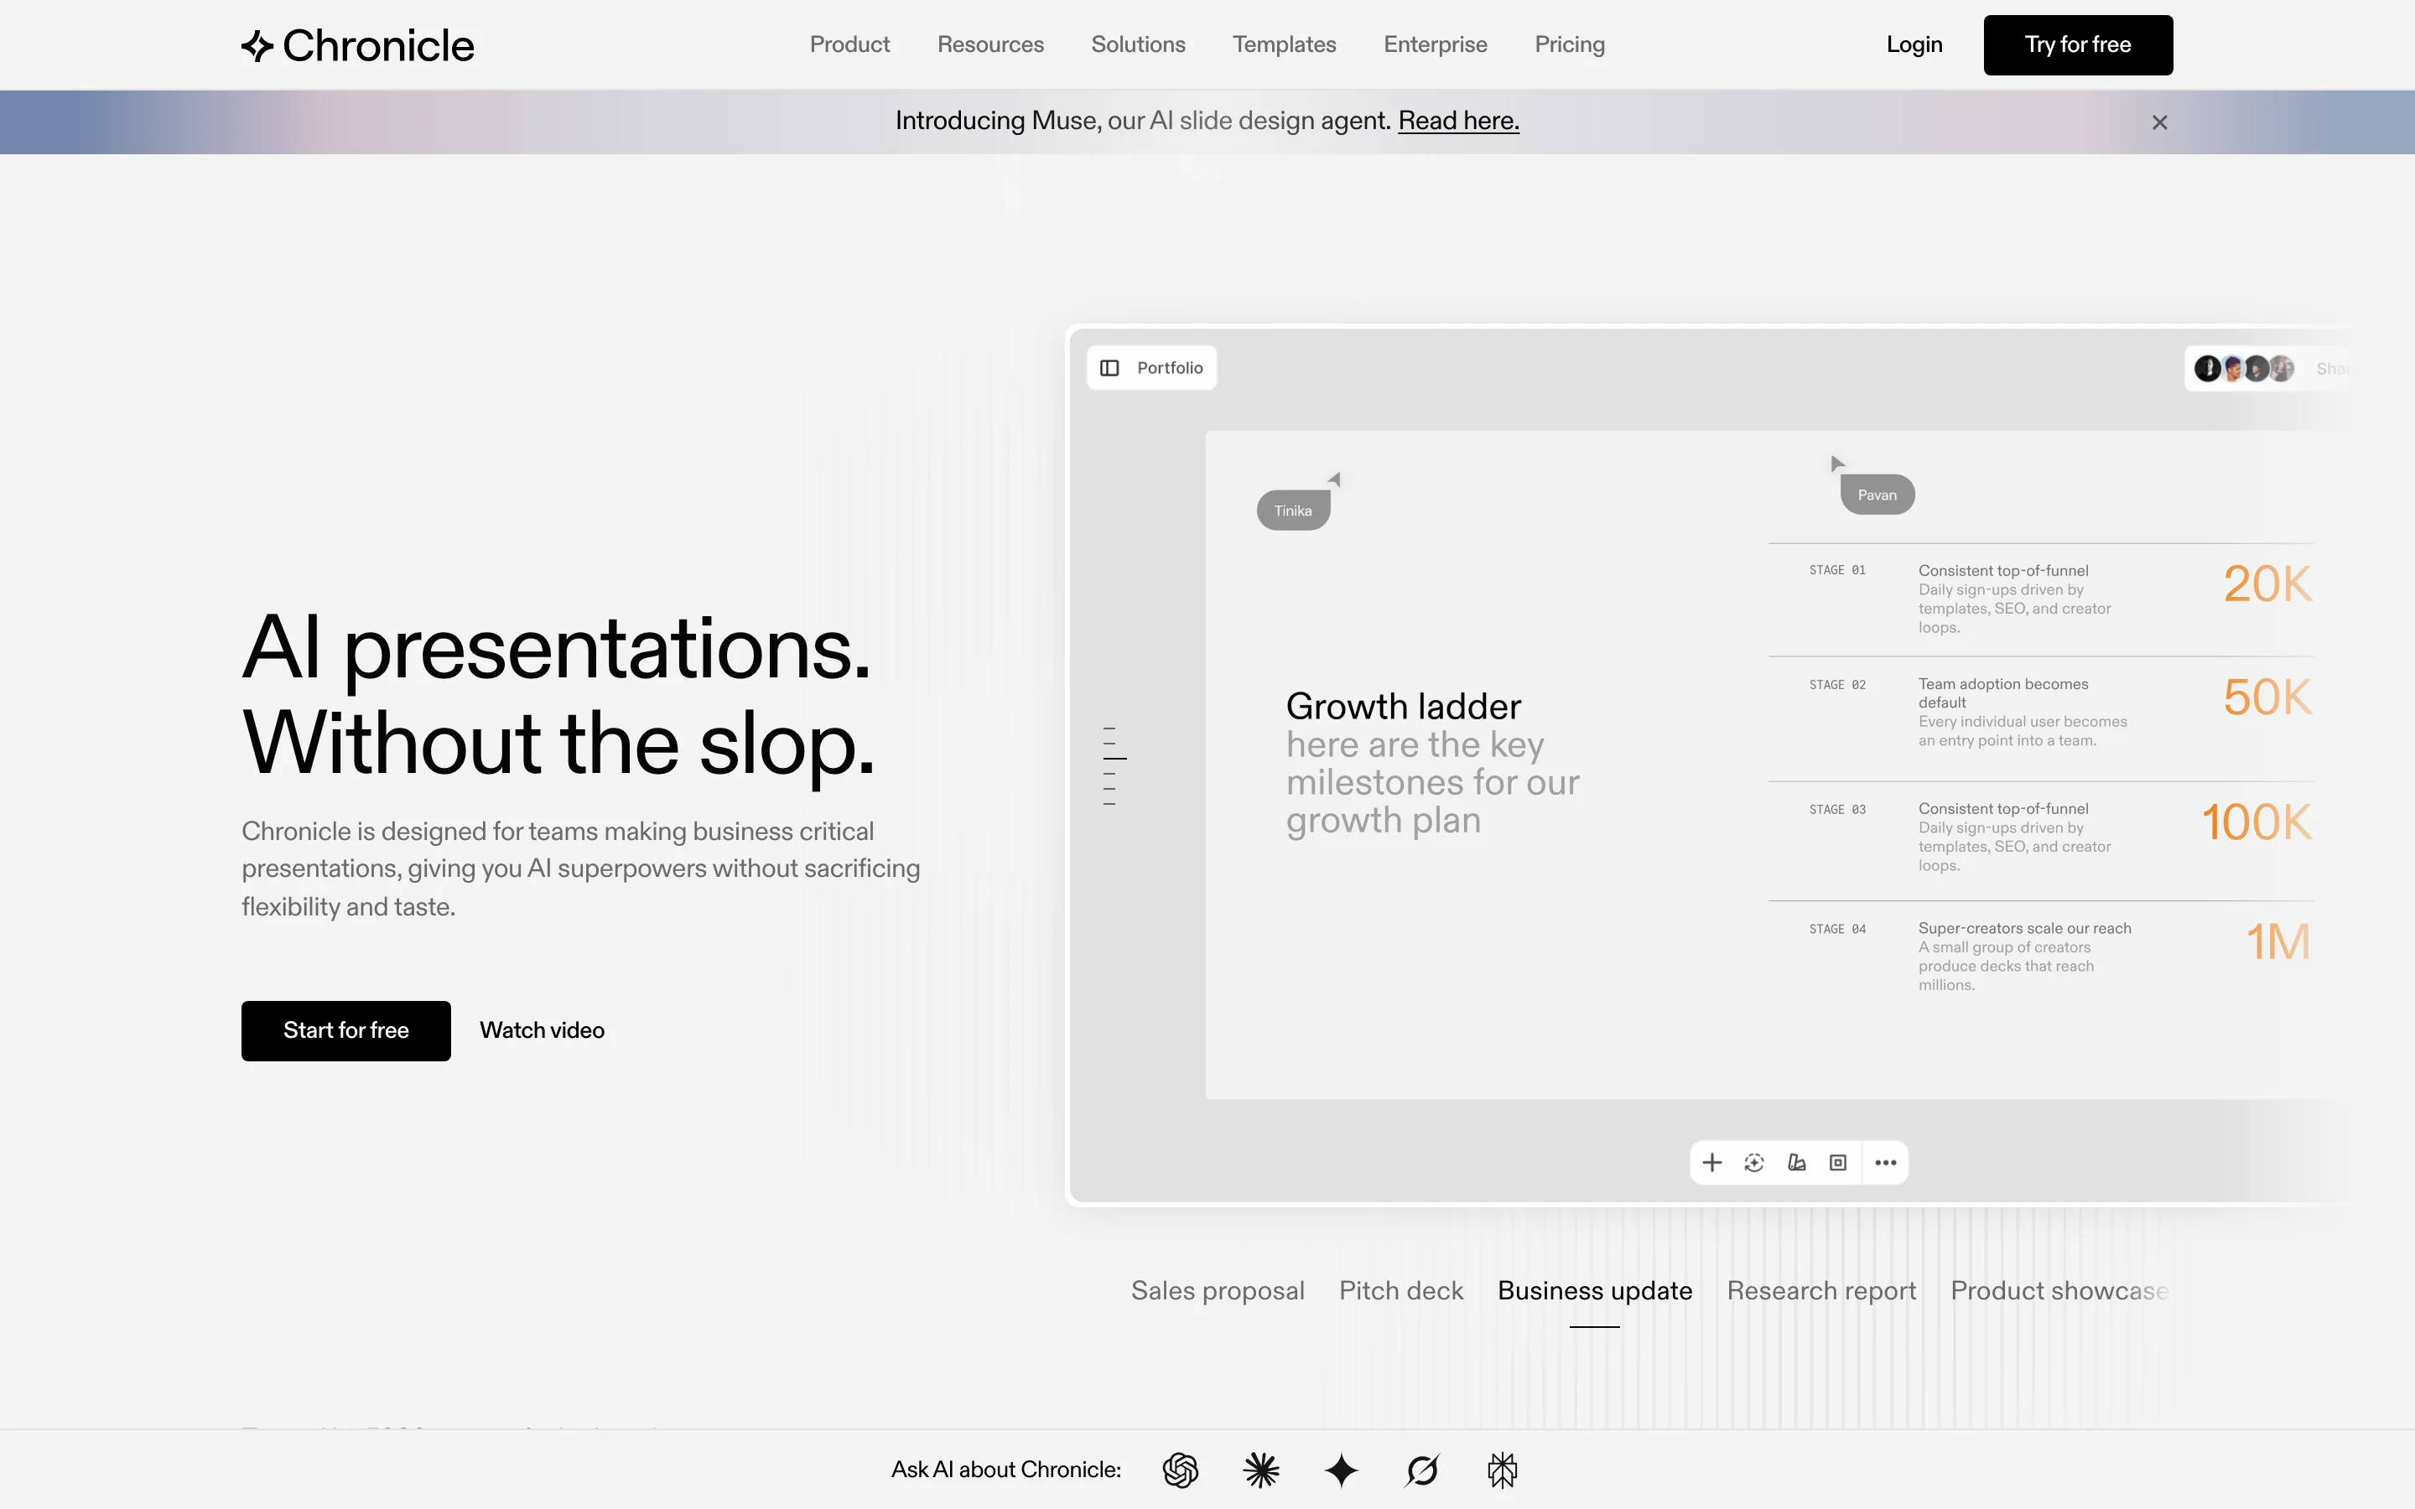Select the Research report tab
Viewport: 2415px width, 1509px height.
(1821, 1290)
